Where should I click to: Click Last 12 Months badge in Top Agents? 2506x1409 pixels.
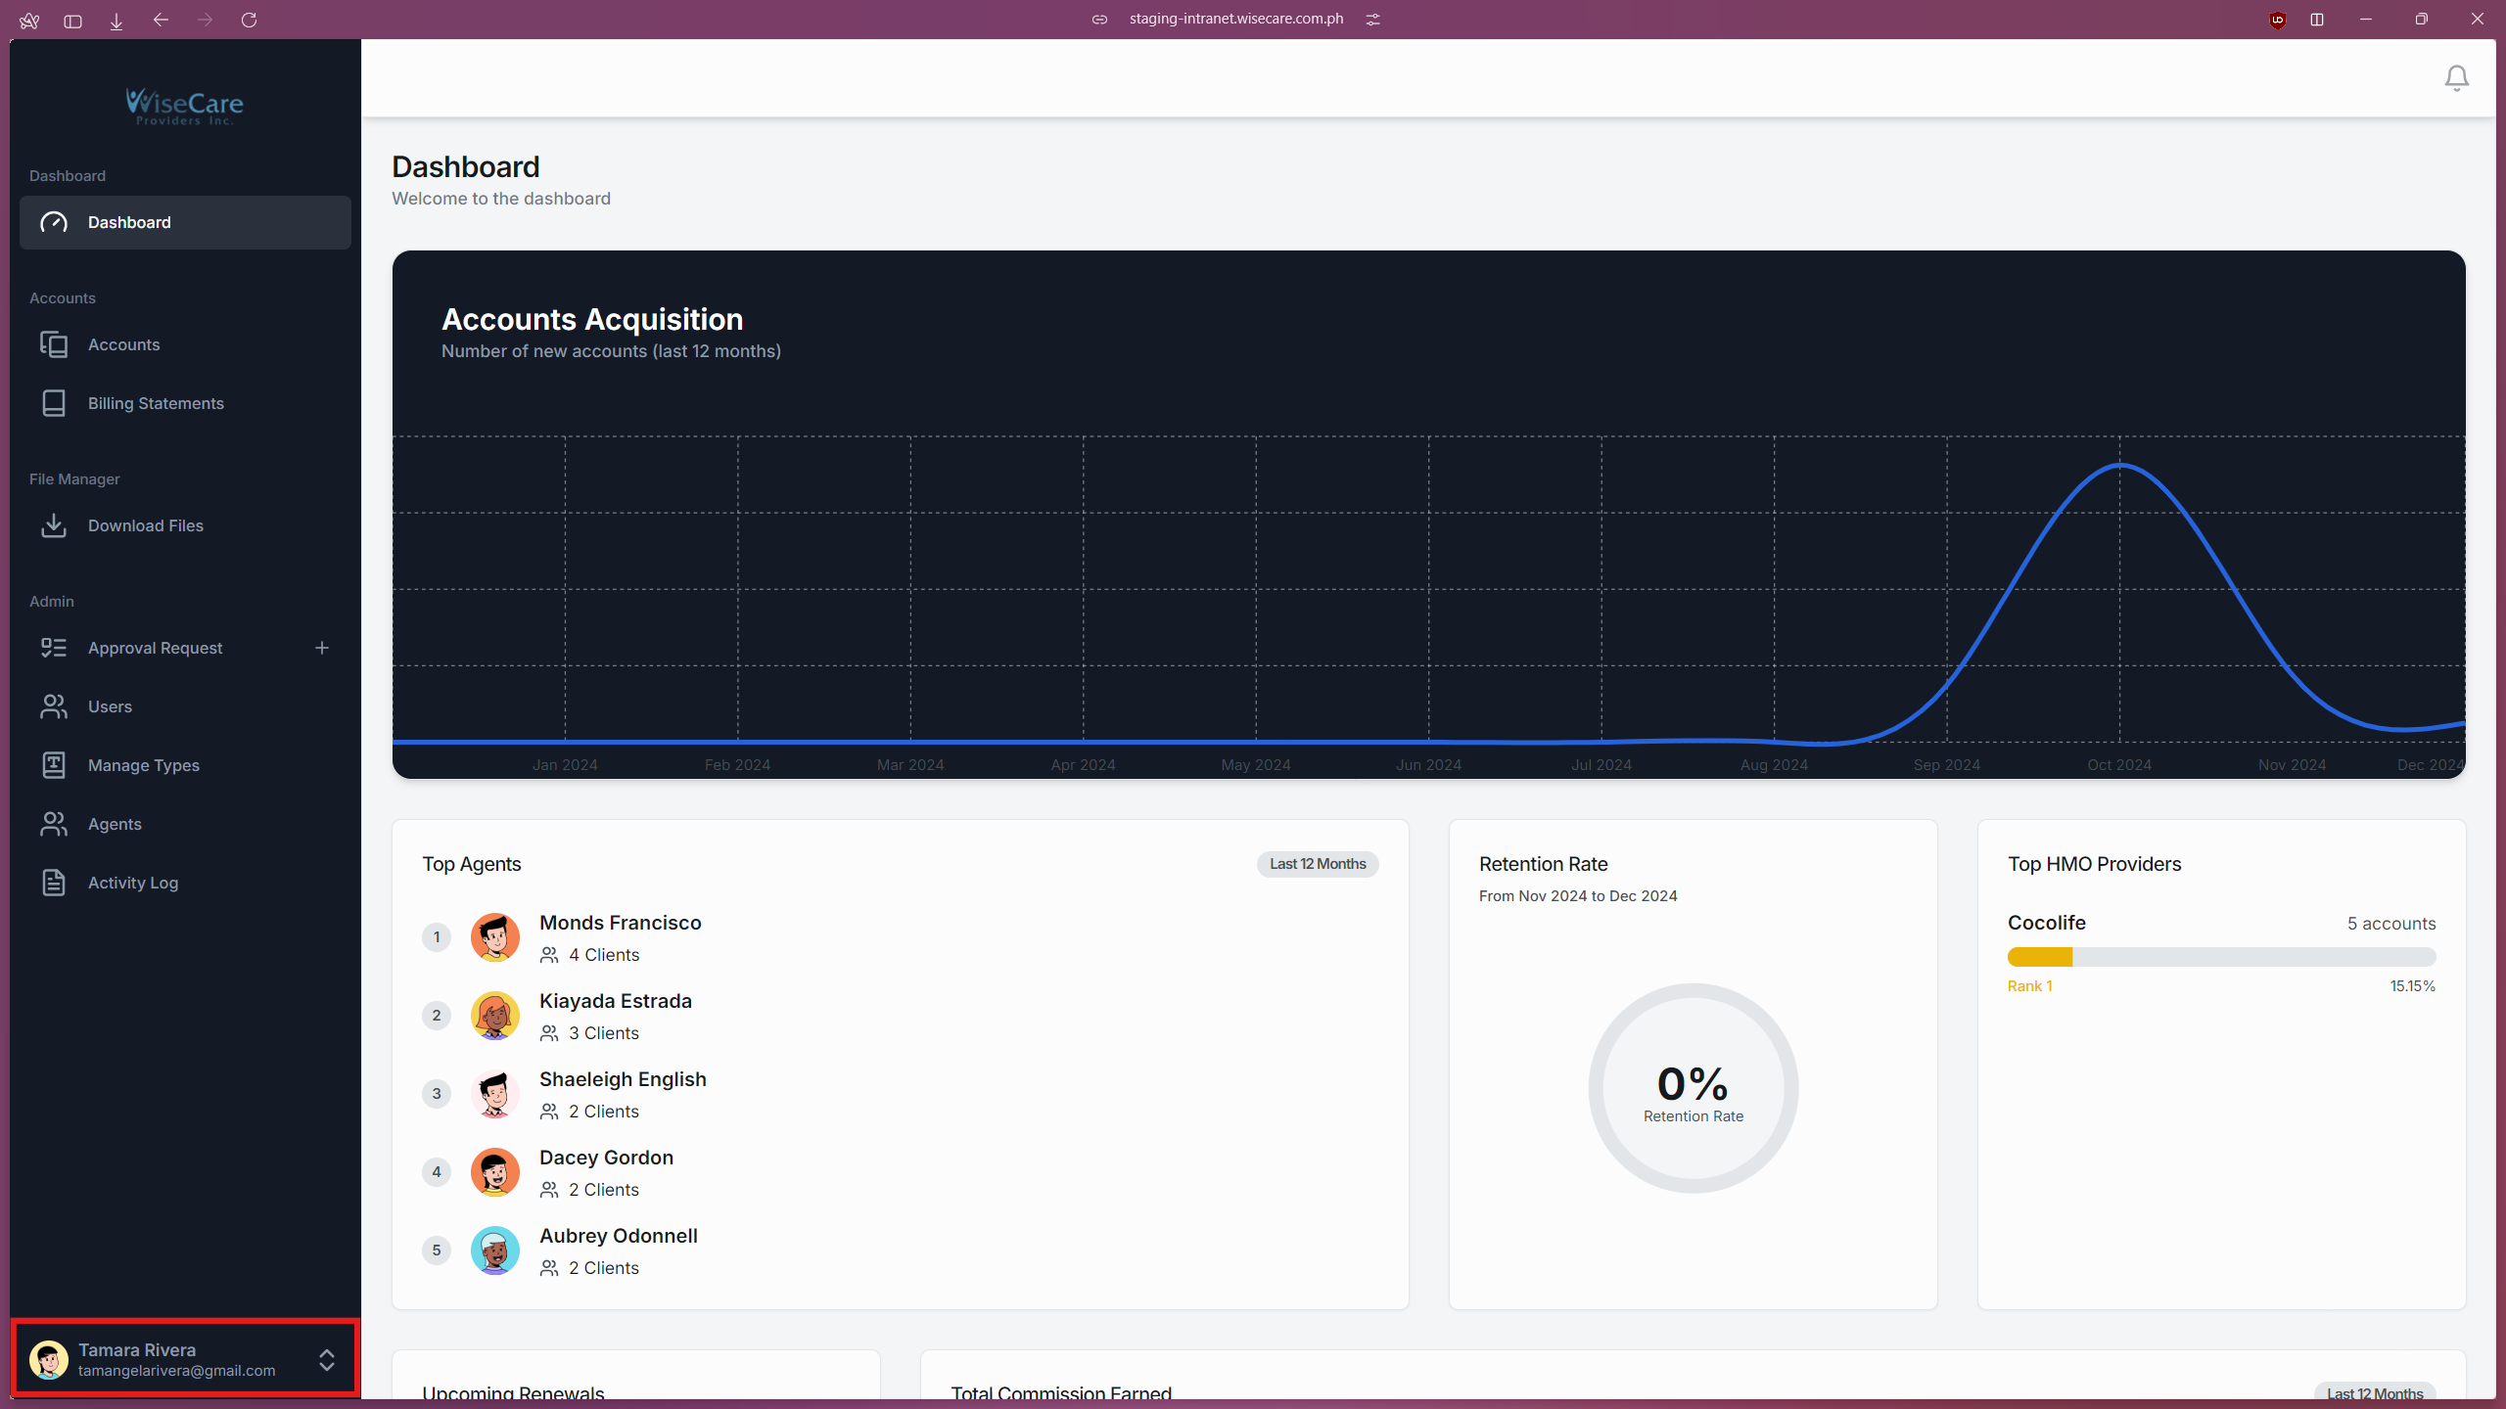pos(1317,864)
